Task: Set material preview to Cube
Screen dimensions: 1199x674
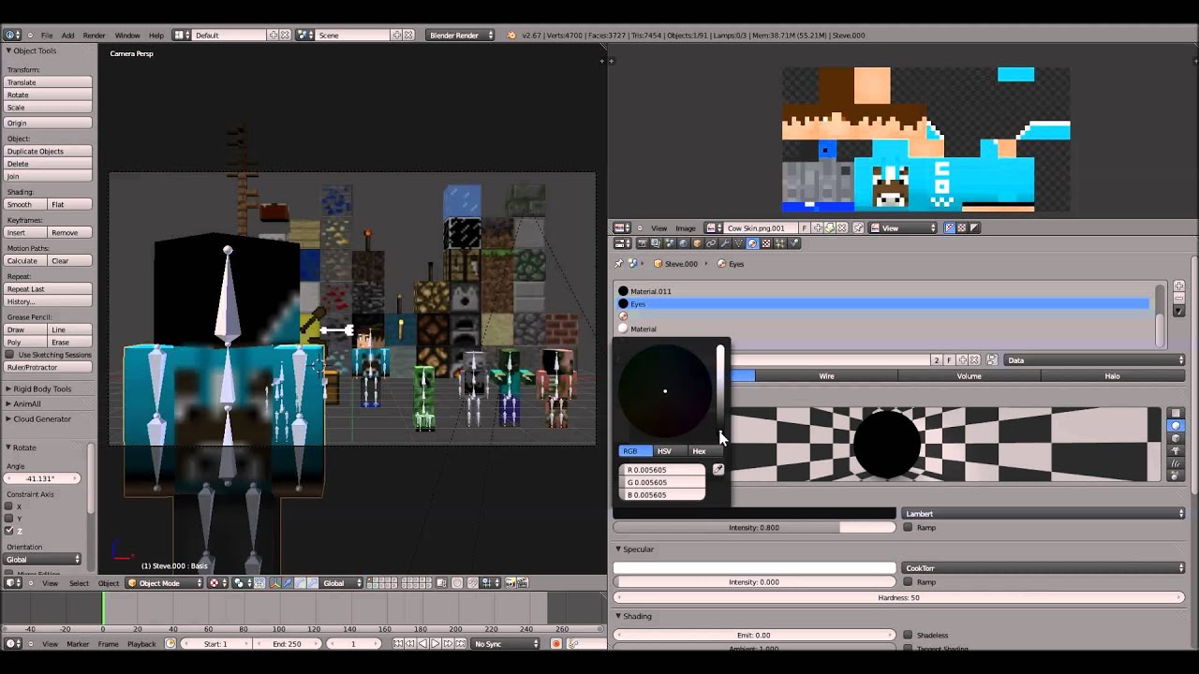Action: click(x=1176, y=438)
